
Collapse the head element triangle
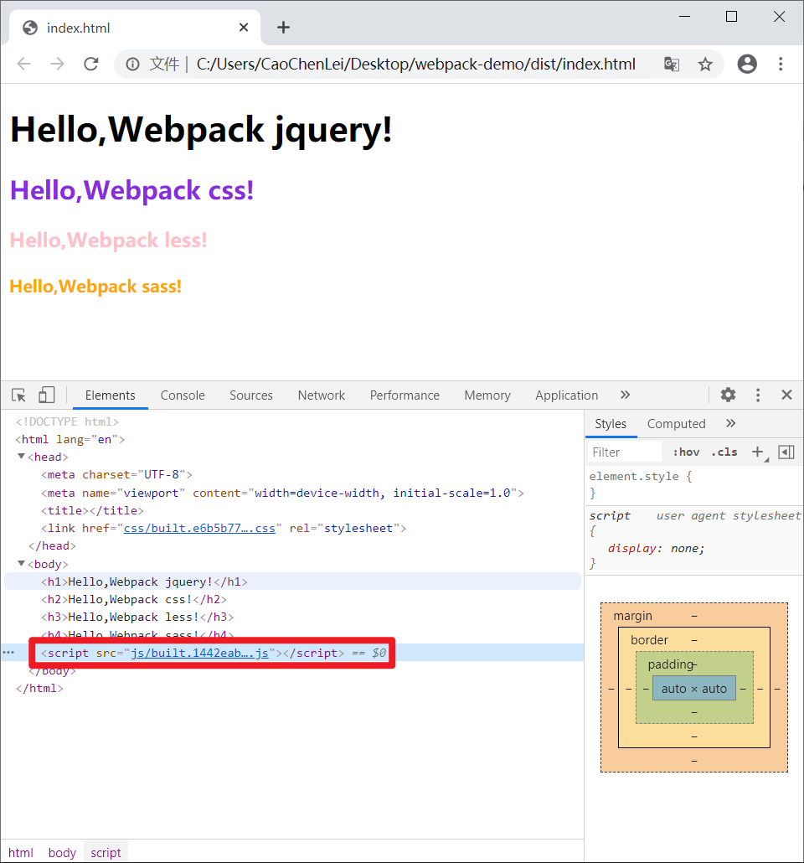tap(21, 457)
